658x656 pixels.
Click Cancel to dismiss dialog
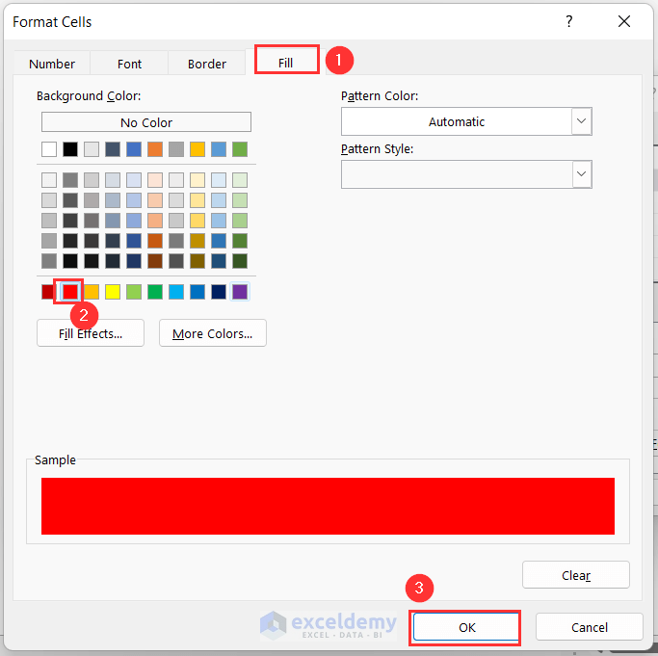(590, 627)
